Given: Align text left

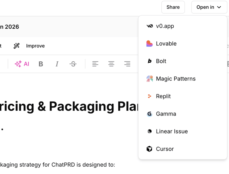Looking at the screenshot, I should pyautogui.click(x=95, y=64).
